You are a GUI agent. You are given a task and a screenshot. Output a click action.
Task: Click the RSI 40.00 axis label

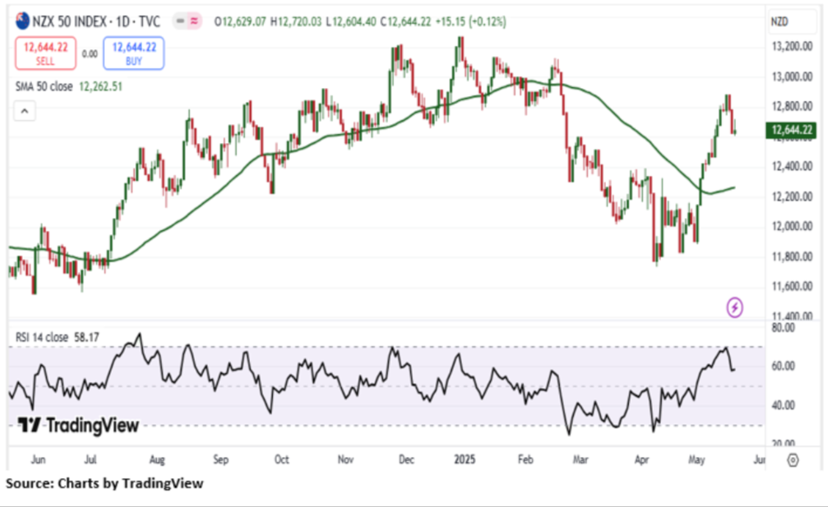pyautogui.click(x=783, y=406)
